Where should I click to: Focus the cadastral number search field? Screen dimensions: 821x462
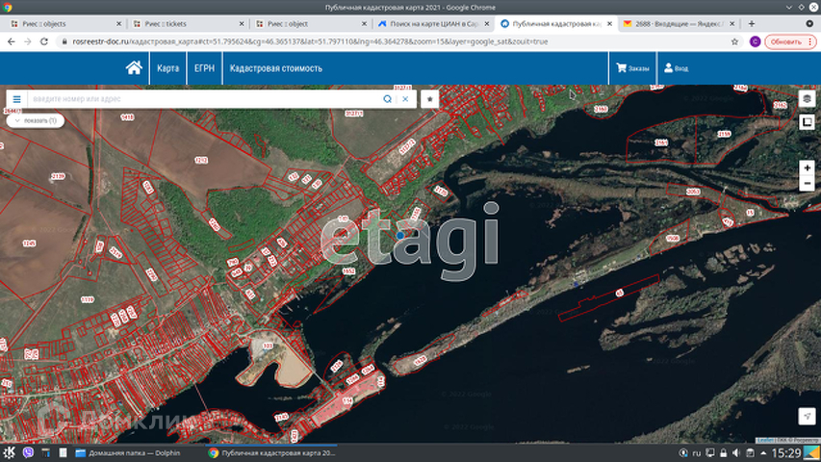203,99
